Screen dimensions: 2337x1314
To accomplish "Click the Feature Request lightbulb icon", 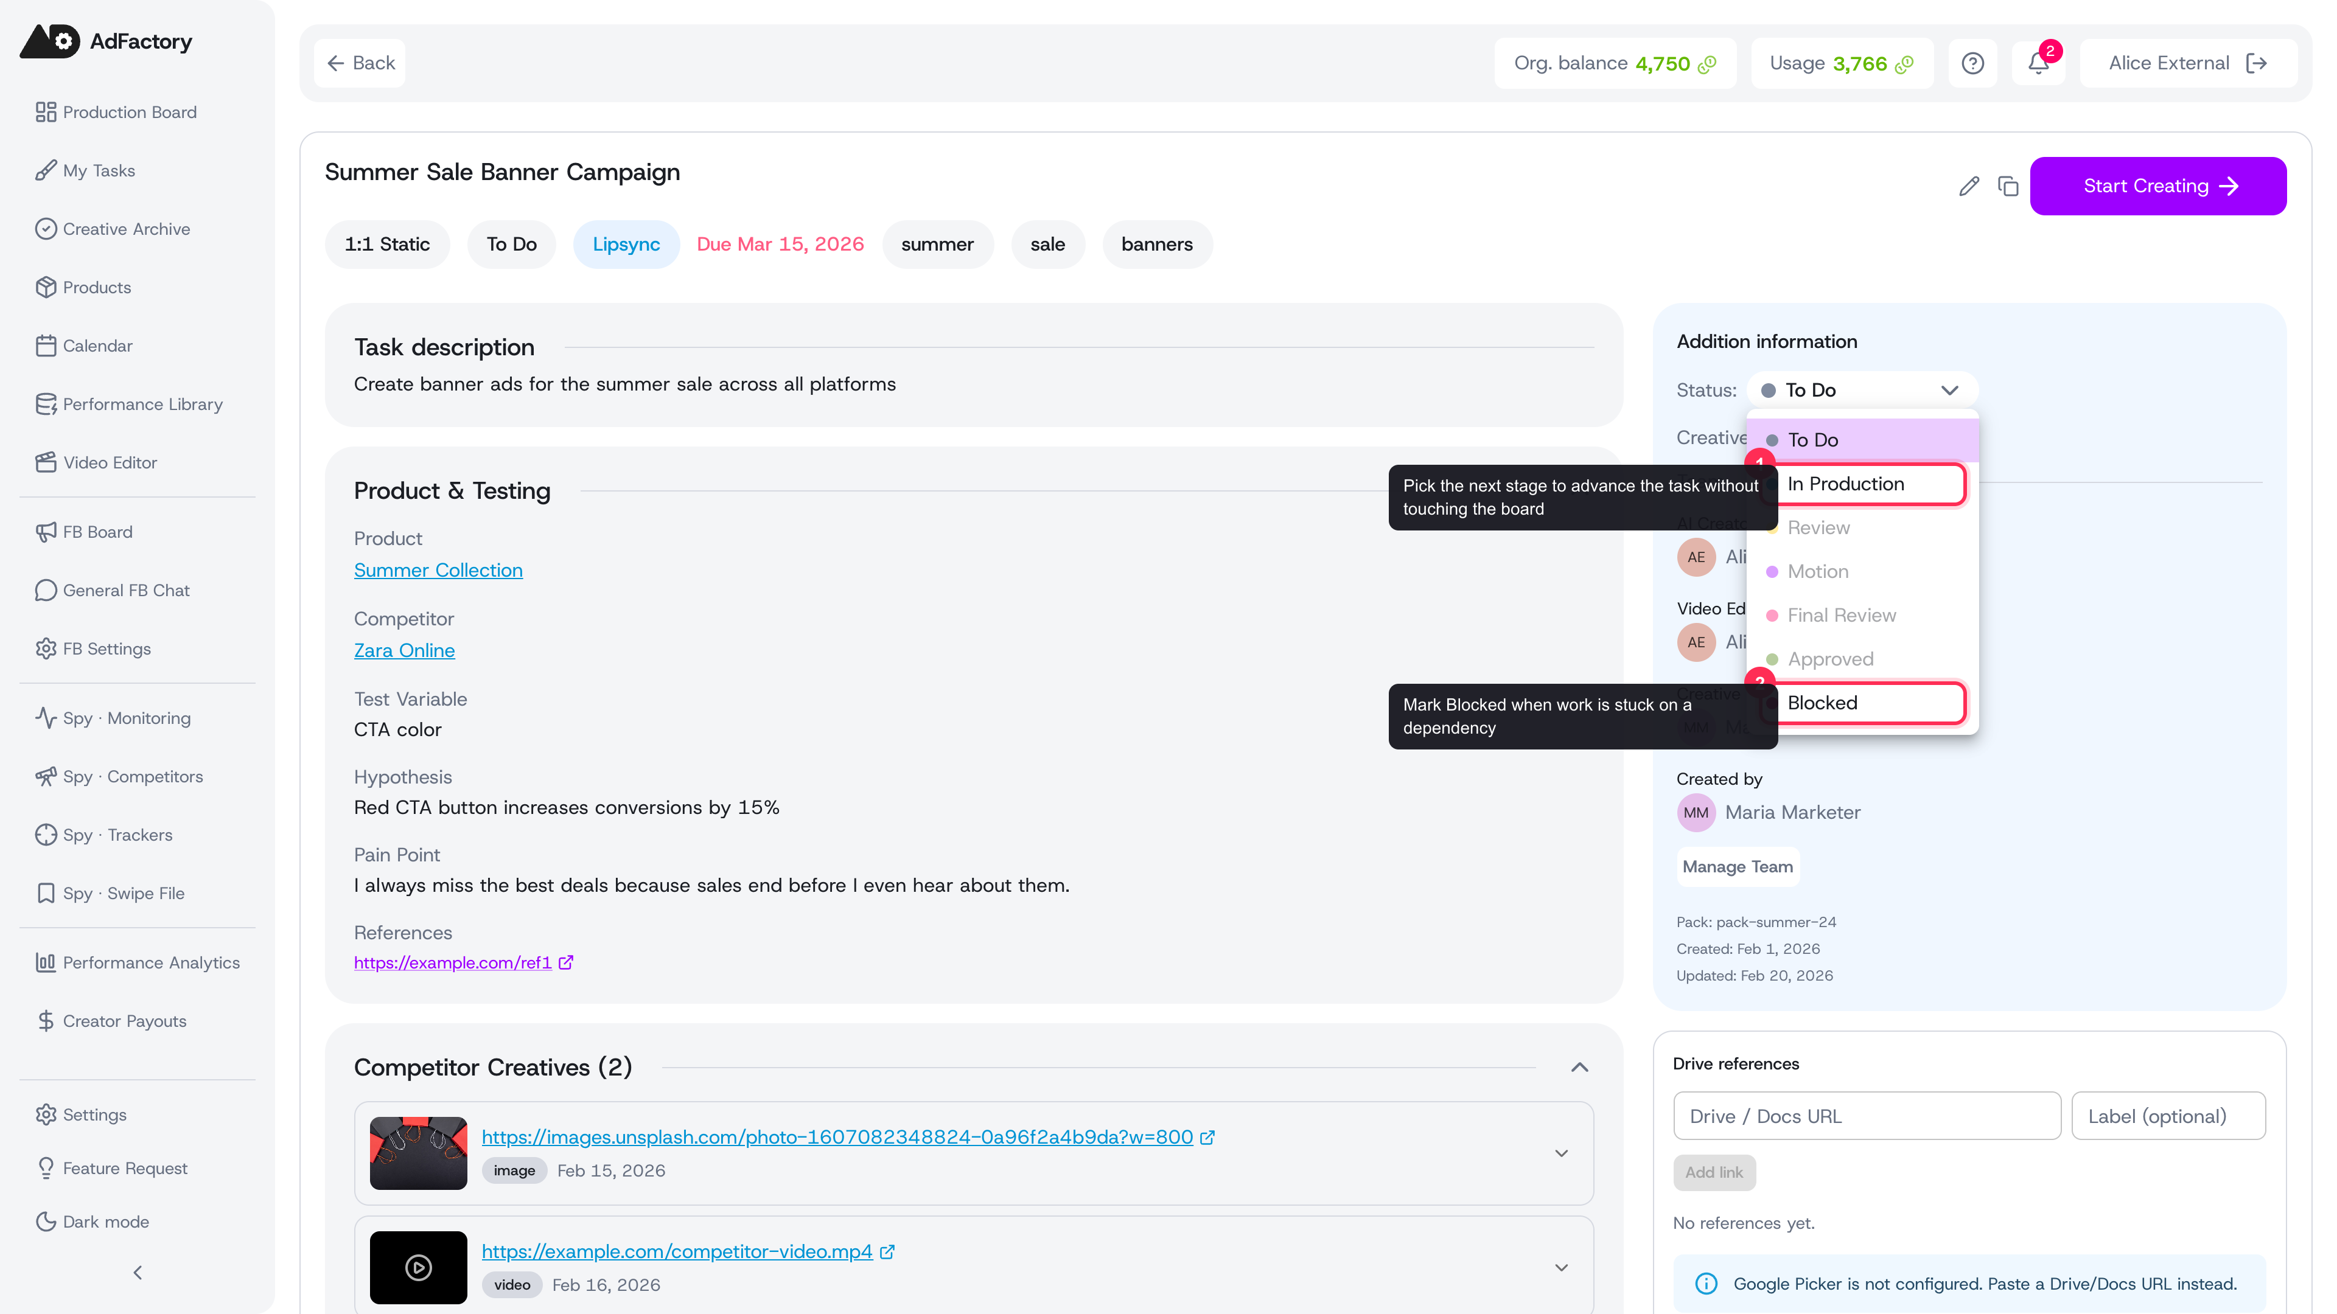I will (x=46, y=1168).
